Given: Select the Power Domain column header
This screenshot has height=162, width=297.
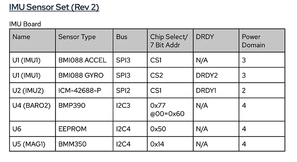Looking at the screenshot, I should pos(262,40).
